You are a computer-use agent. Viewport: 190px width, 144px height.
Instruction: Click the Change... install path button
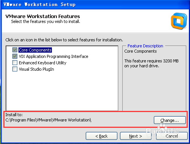tap(170, 120)
